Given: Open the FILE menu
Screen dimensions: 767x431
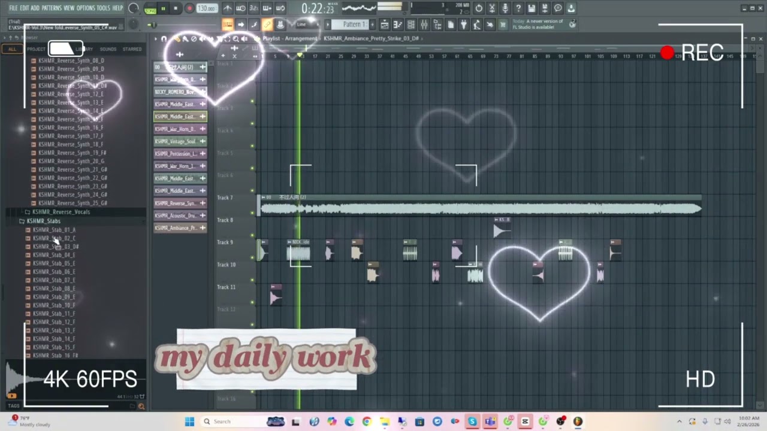Looking at the screenshot, I should click(13, 8).
